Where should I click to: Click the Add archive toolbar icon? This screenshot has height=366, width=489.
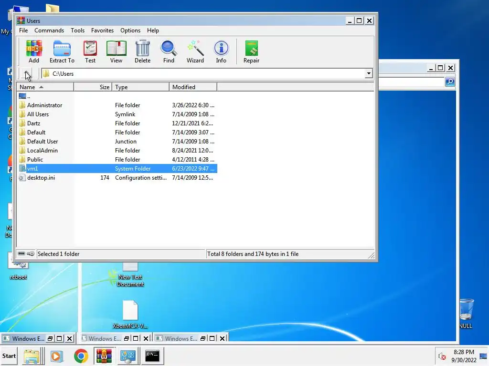tap(34, 51)
